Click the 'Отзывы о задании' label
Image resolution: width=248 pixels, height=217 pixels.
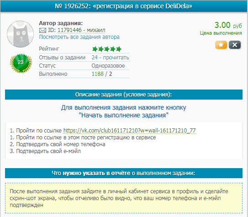(62, 57)
